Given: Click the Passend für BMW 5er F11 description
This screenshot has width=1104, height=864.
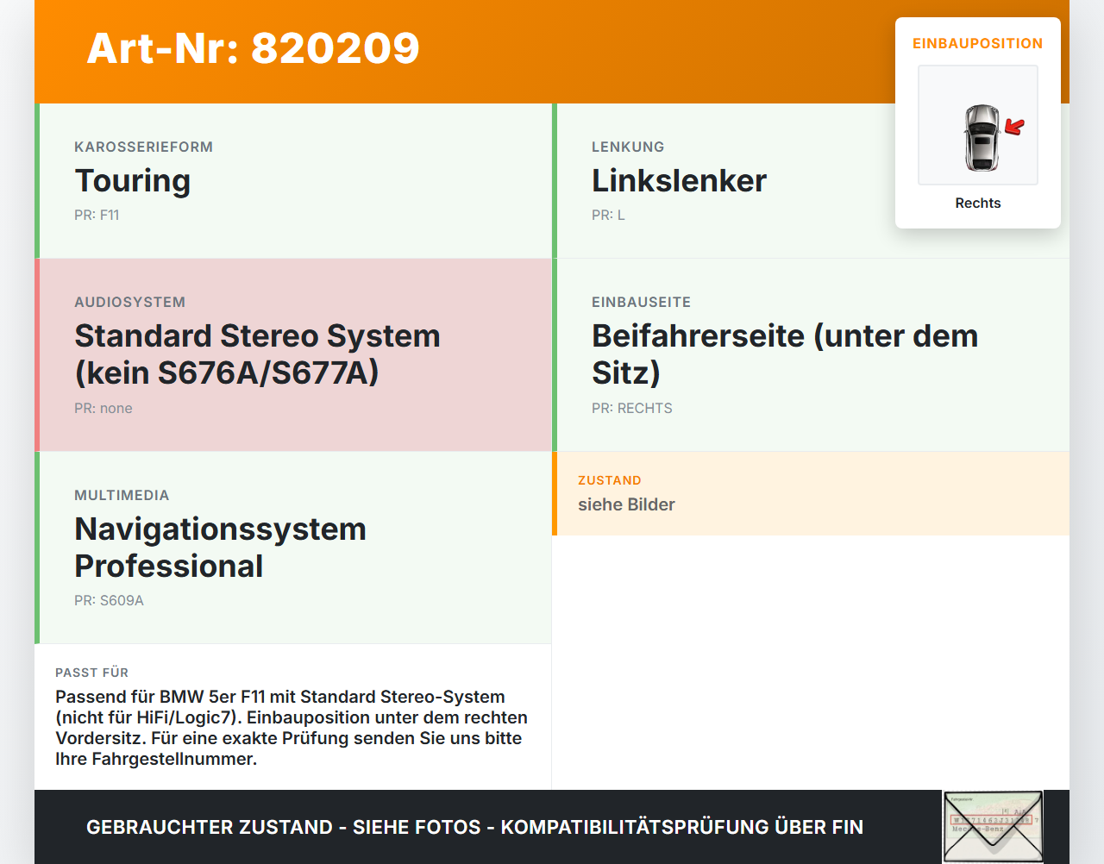Looking at the screenshot, I should 292,728.
